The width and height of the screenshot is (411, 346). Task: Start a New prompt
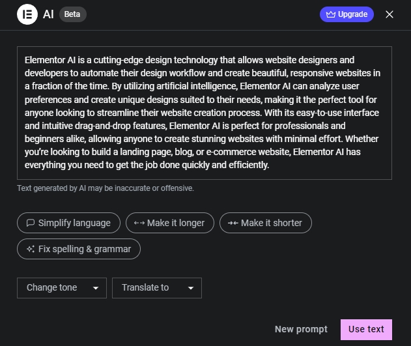301,329
